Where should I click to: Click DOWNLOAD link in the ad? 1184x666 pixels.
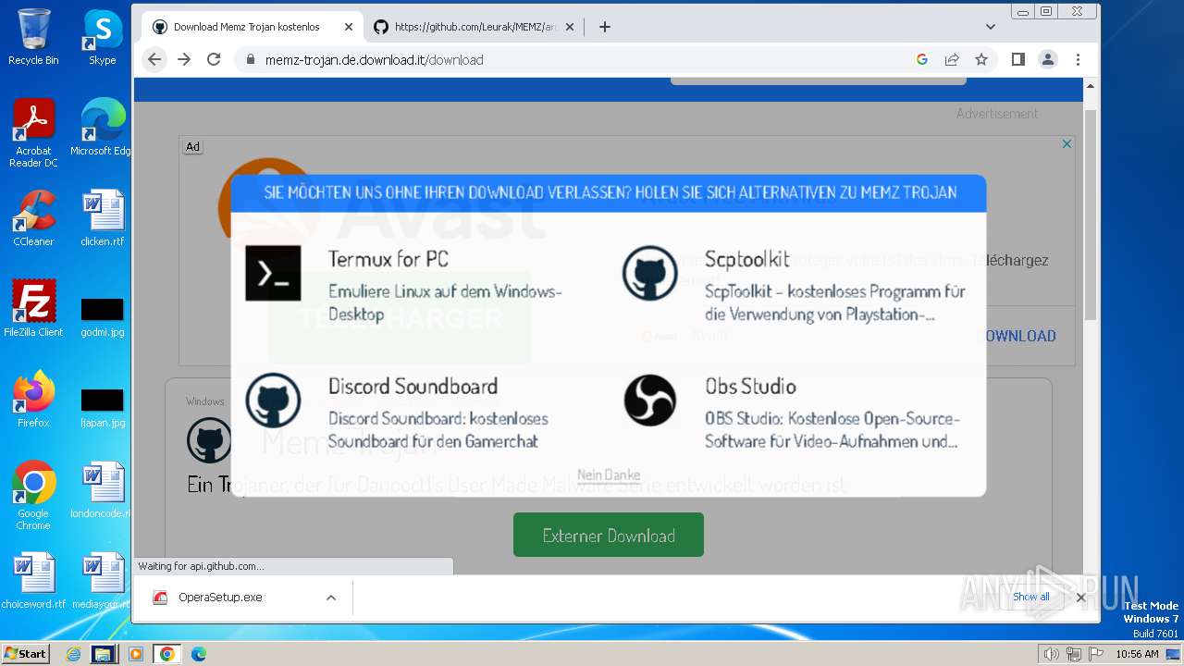(1017, 336)
